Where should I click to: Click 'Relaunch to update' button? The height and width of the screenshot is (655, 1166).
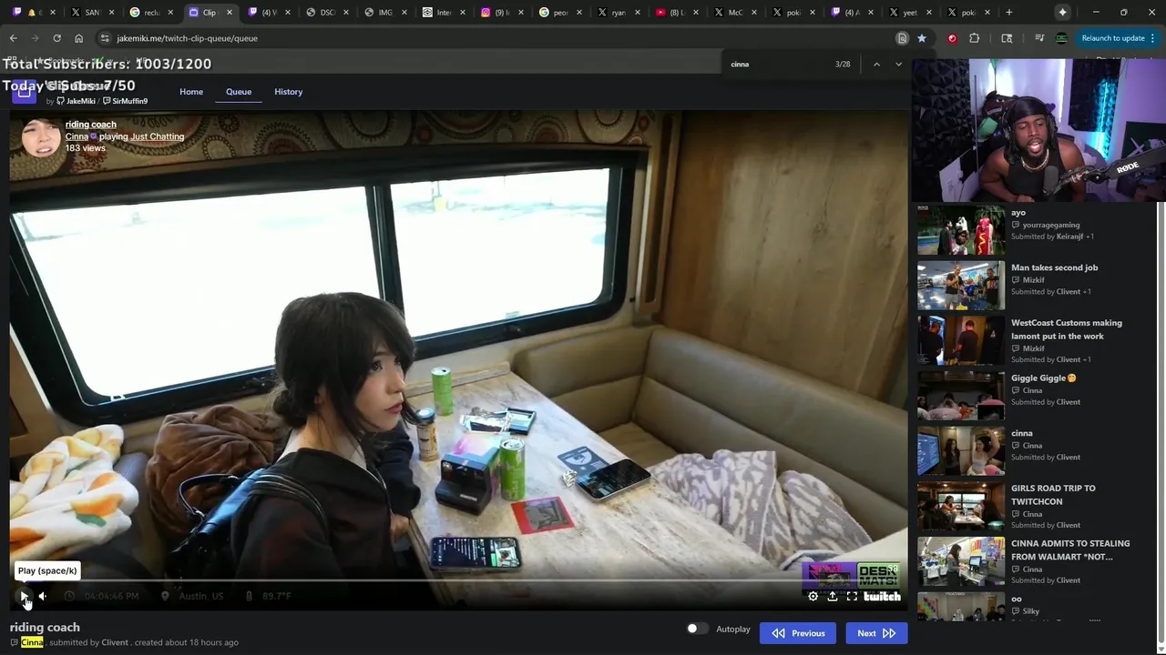[1112, 38]
